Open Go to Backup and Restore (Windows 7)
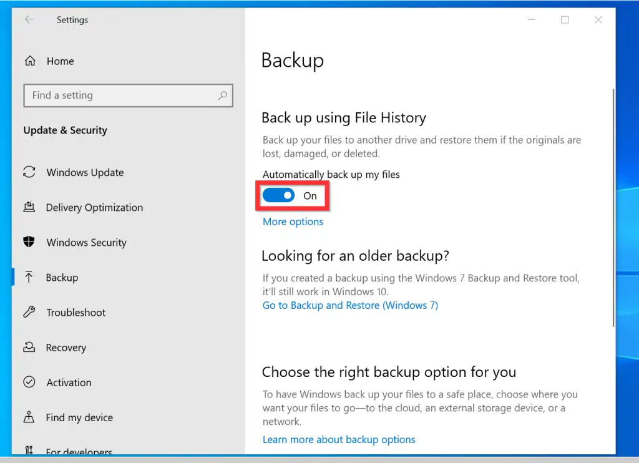 (350, 305)
